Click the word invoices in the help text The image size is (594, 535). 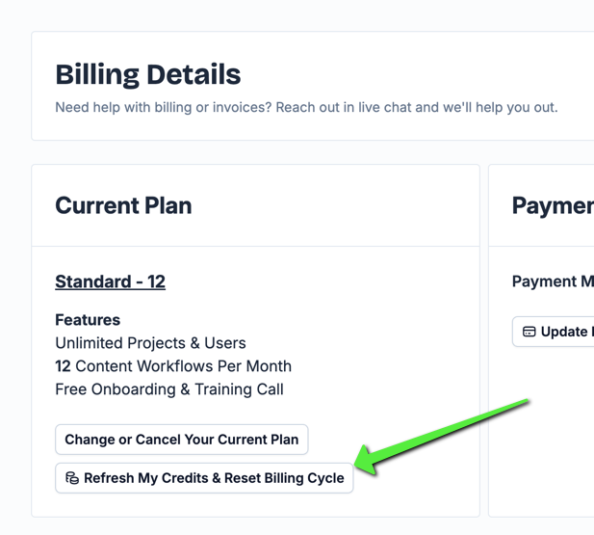pos(242,107)
